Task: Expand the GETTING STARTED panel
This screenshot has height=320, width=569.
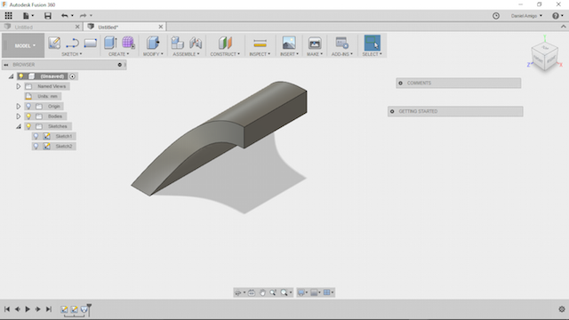Action: tap(392, 111)
